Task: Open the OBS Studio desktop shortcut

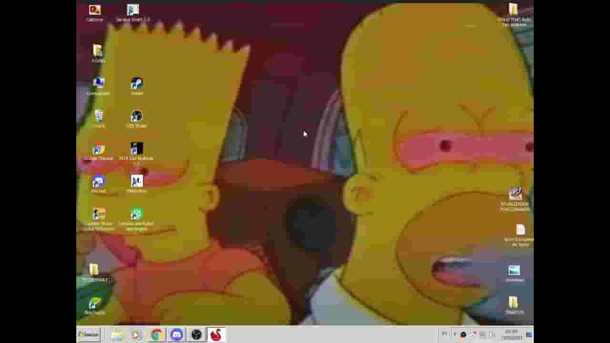Action: click(x=137, y=119)
